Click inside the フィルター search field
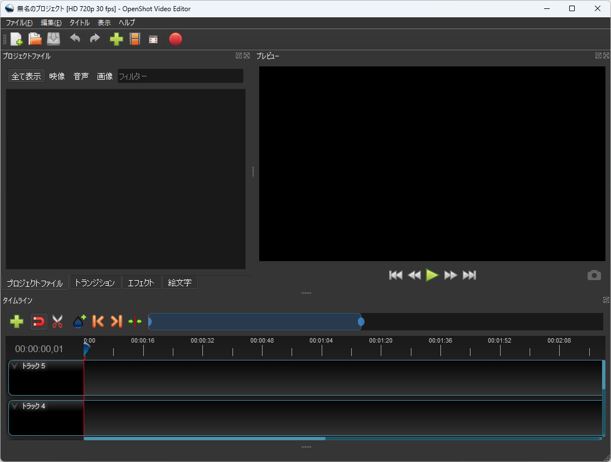The width and height of the screenshot is (611, 462). pyautogui.click(x=178, y=76)
